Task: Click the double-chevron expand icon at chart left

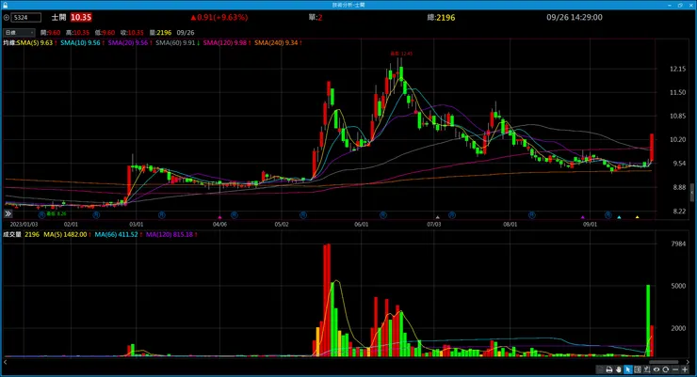Action: point(8,213)
